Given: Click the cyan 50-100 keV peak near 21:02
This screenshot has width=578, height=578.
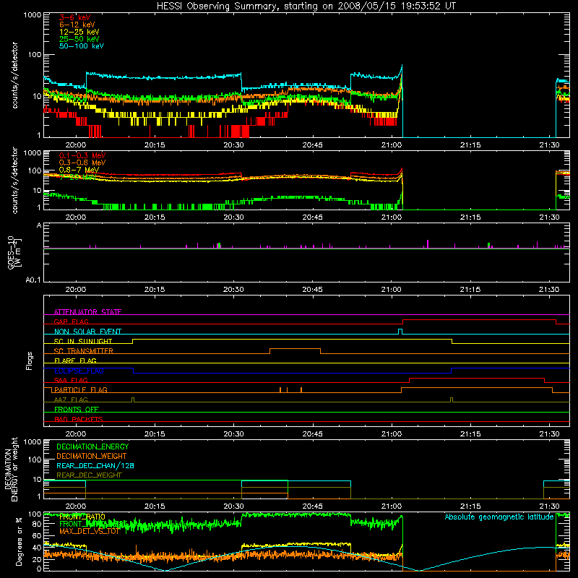Looking at the screenshot, I should coord(402,66).
